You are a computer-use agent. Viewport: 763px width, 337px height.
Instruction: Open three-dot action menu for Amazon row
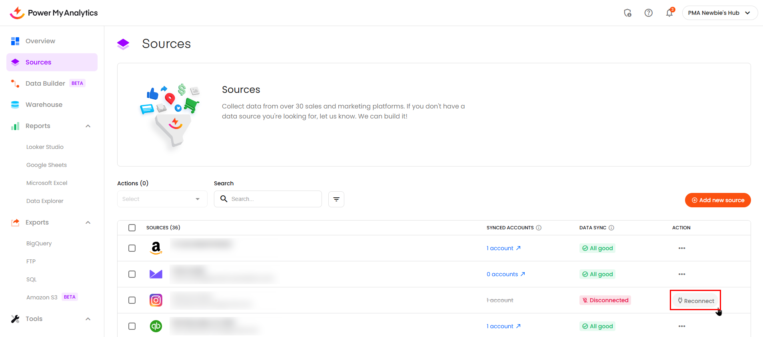click(681, 248)
